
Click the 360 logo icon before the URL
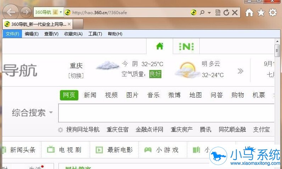(x=68, y=12)
